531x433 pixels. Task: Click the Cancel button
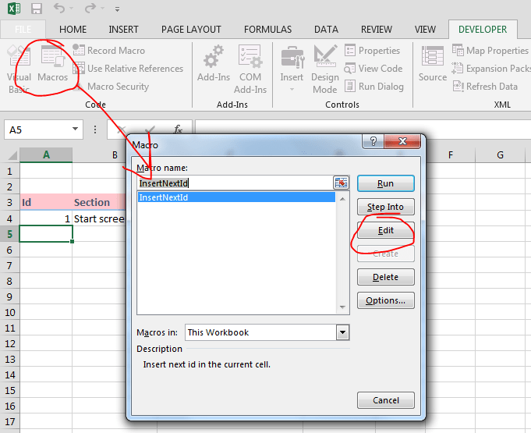coord(386,400)
